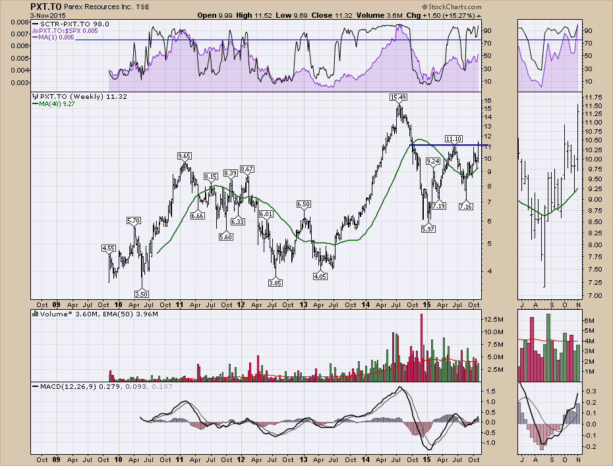
Task: Click the 3-Nov-2015 chart date
Action: 47,16
